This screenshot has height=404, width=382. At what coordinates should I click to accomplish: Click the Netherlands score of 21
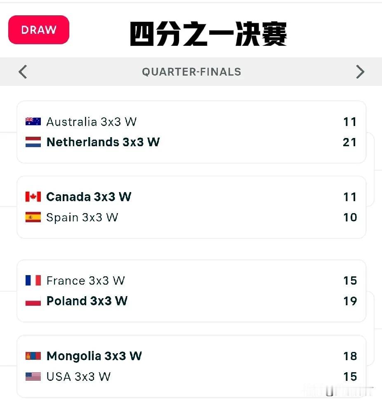point(350,142)
